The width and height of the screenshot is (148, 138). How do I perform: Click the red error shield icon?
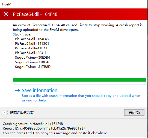pos(6,14)
